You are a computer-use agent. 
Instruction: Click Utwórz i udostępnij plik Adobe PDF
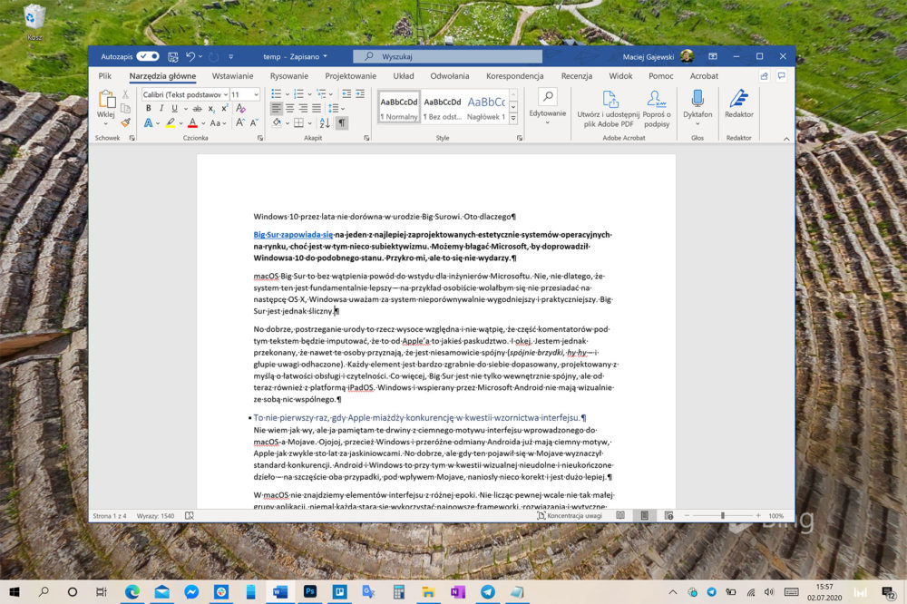609,109
